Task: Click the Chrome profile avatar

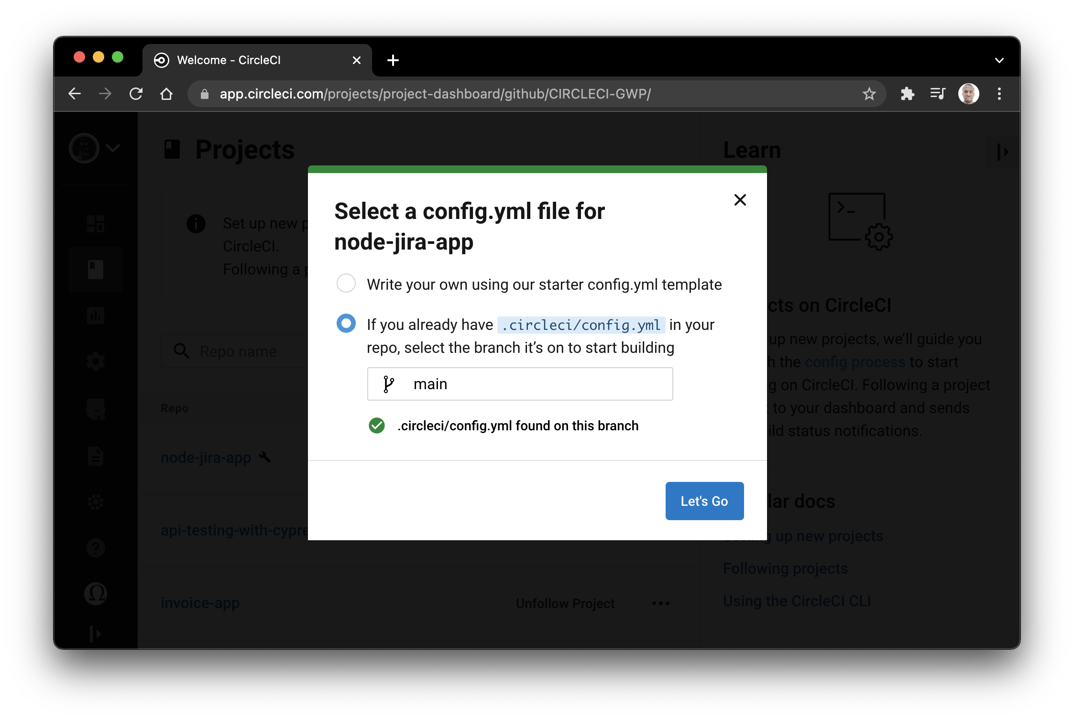Action: tap(968, 94)
